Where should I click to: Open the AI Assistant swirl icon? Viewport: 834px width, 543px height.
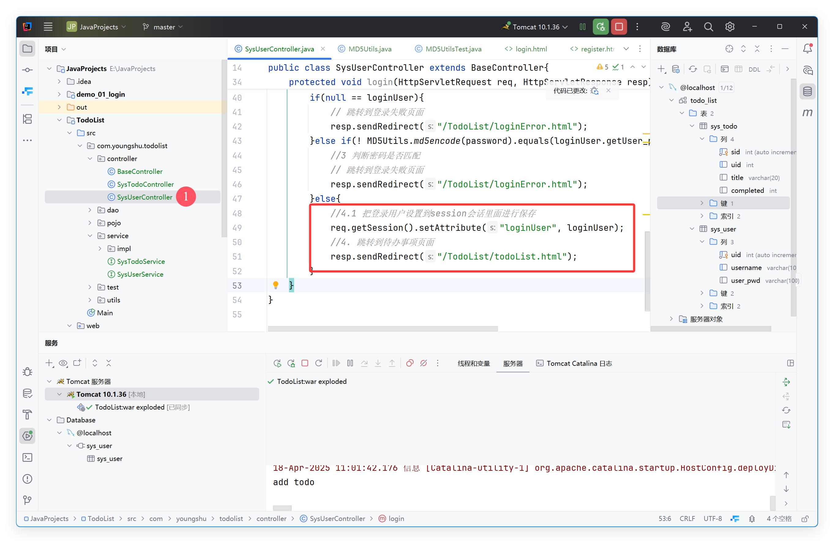(665, 27)
